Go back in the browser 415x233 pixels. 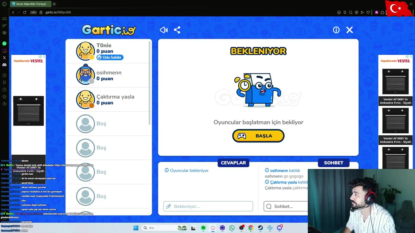pyautogui.click(x=13, y=12)
